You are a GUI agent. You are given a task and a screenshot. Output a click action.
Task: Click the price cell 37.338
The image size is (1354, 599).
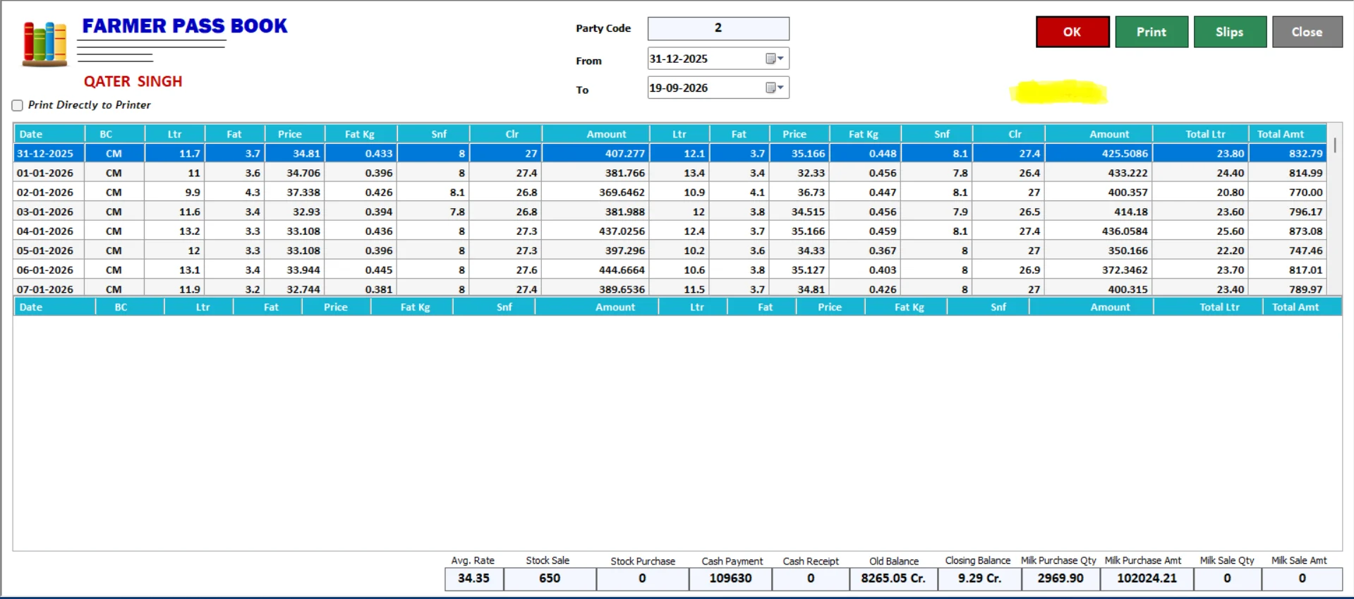pyautogui.click(x=295, y=192)
